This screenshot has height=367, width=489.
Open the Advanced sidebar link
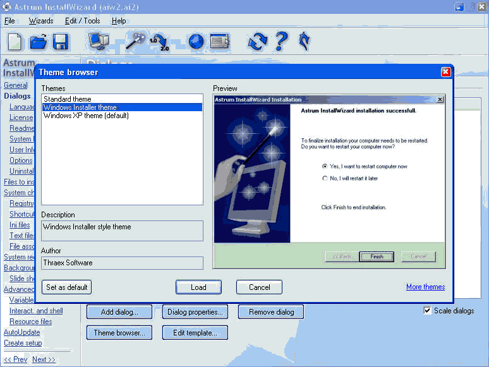[19, 289]
